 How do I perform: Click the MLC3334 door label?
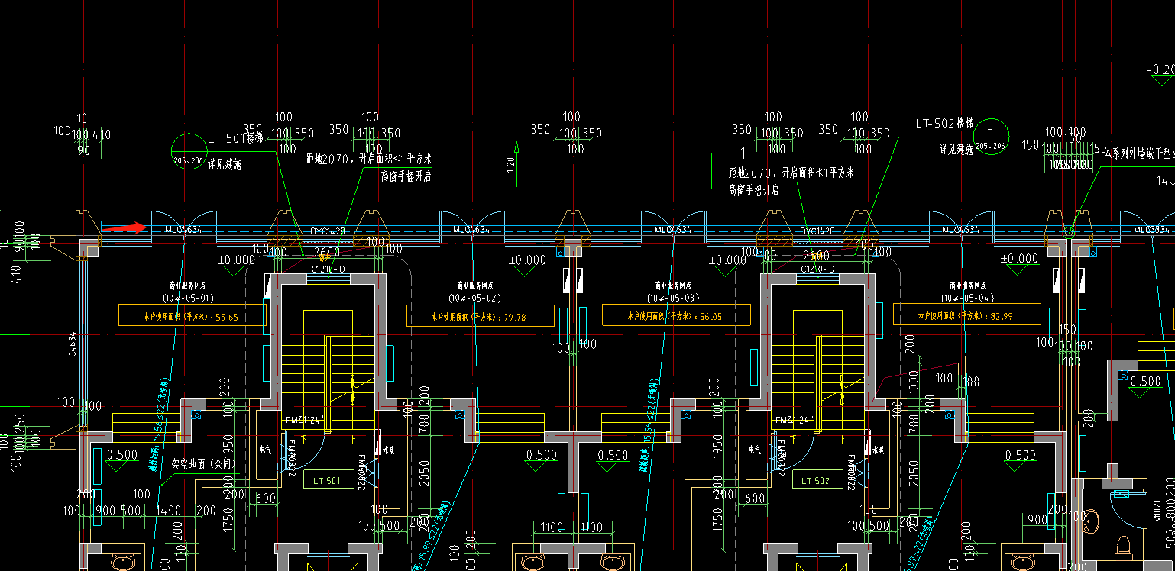[x=1151, y=229]
